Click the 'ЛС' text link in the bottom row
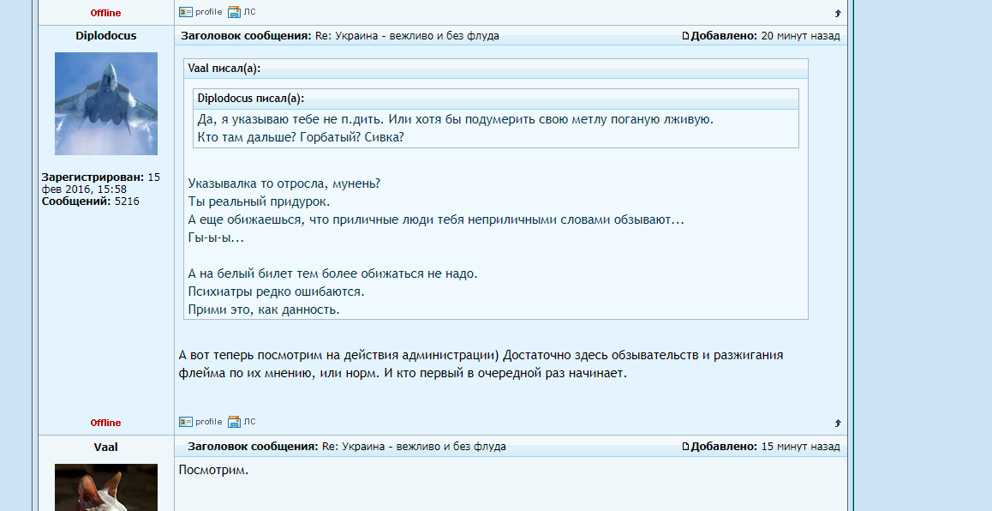992x511 pixels. (x=247, y=422)
